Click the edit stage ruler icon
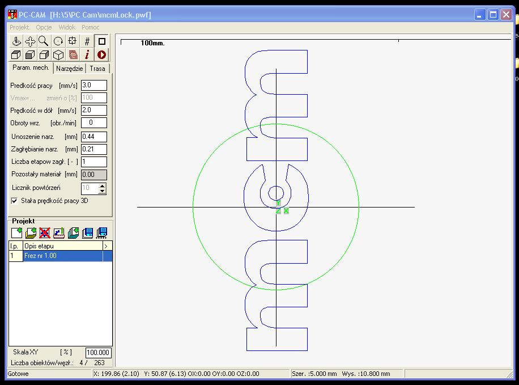519x385 pixels. pyautogui.click(x=59, y=233)
